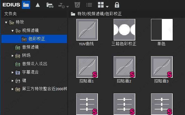The height and width of the screenshot is (115, 185).
Task: Click the 字幕混合 T folder icon
Action: [18, 72]
